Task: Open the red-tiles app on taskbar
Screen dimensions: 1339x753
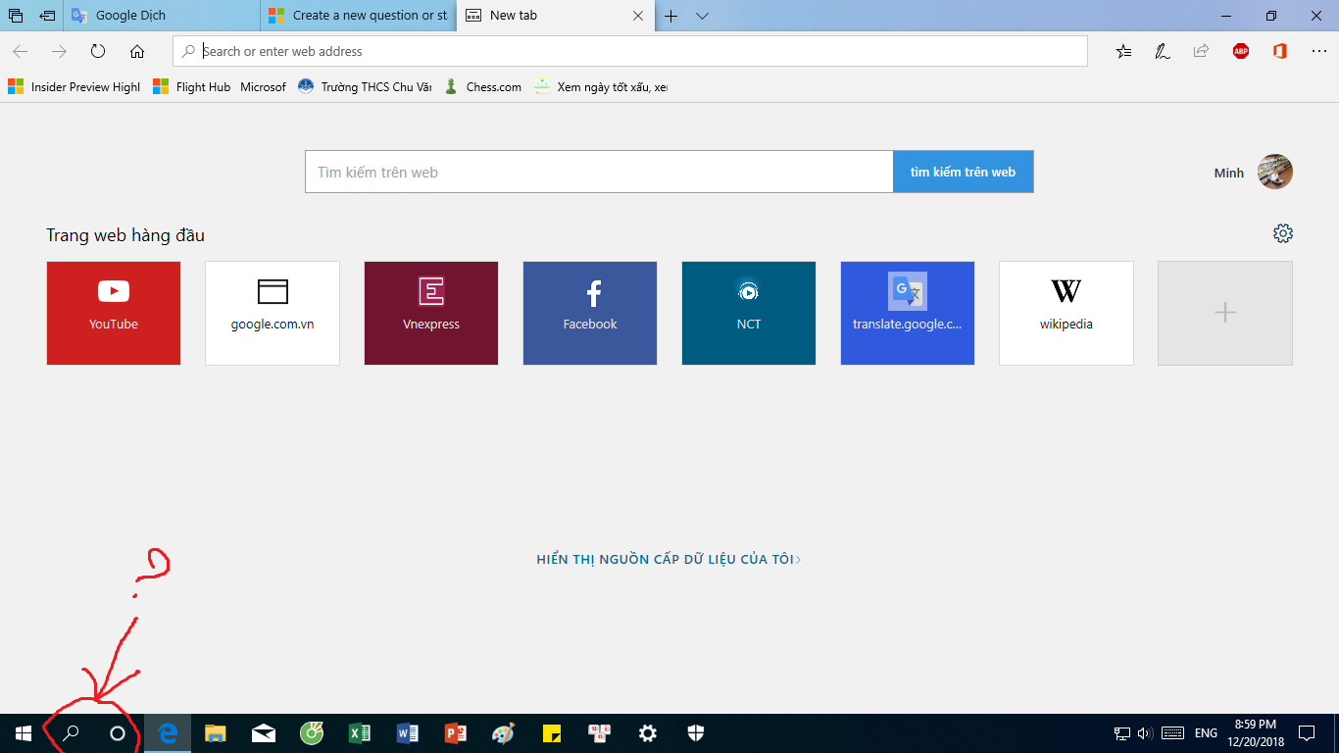Action: pos(599,733)
